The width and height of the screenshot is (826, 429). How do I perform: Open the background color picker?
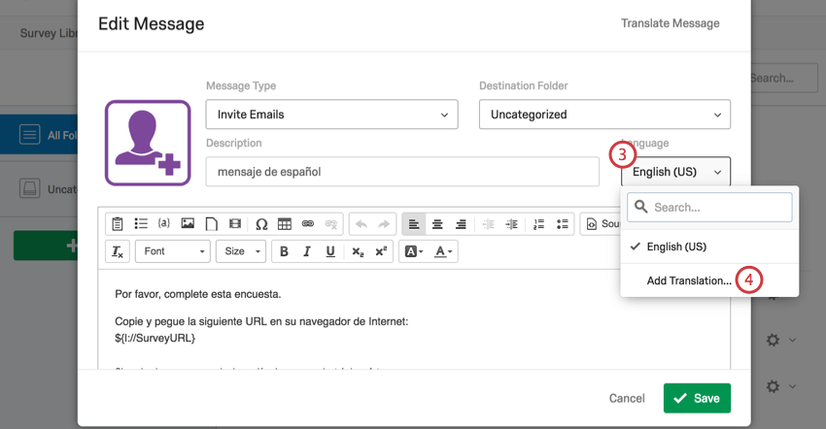point(414,251)
